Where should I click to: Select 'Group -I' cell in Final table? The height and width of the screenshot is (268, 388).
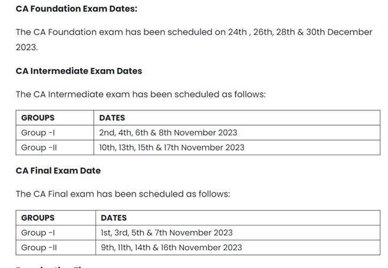click(x=38, y=233)
